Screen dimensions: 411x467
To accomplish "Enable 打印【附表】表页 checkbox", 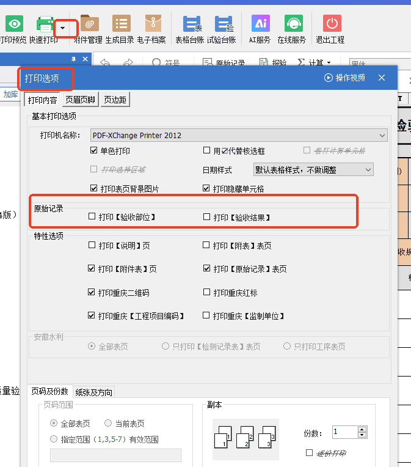I will (x=206, y=245).
